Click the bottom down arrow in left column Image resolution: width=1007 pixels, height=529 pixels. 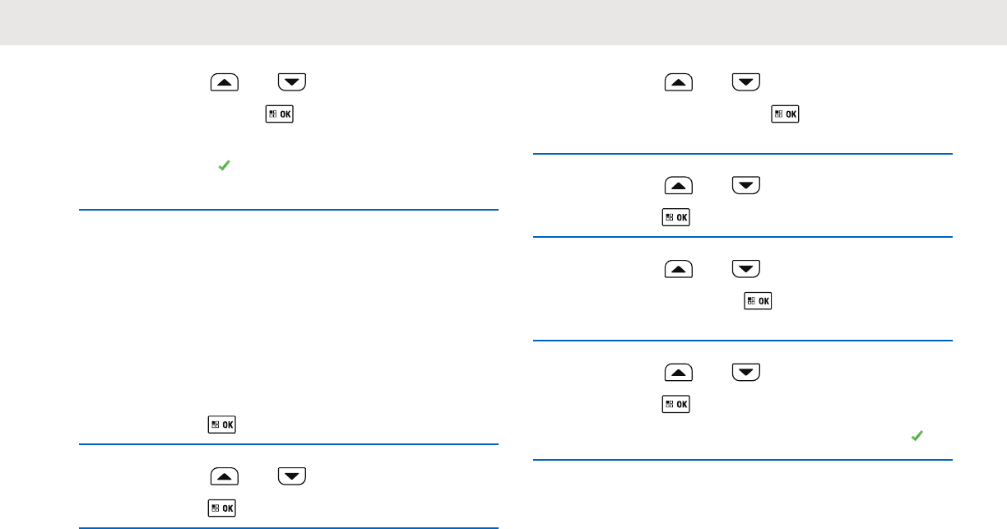click(x=292, y=477)
